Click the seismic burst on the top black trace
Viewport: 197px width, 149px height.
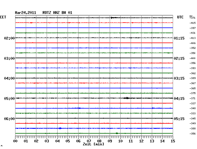point(114,18)
